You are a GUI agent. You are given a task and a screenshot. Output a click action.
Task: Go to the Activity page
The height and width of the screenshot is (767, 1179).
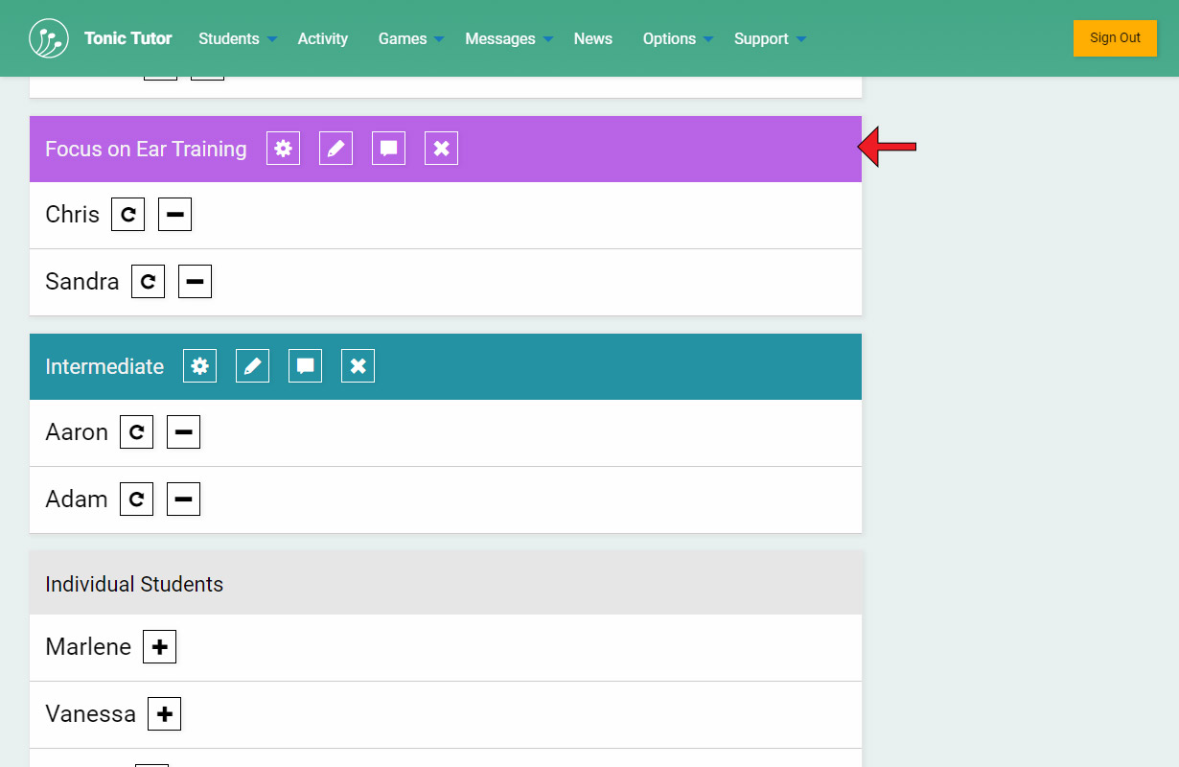(322, 38)
